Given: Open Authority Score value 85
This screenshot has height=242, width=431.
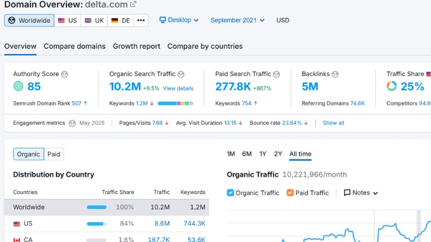Looking at the screenshot, I should [34, 87].
